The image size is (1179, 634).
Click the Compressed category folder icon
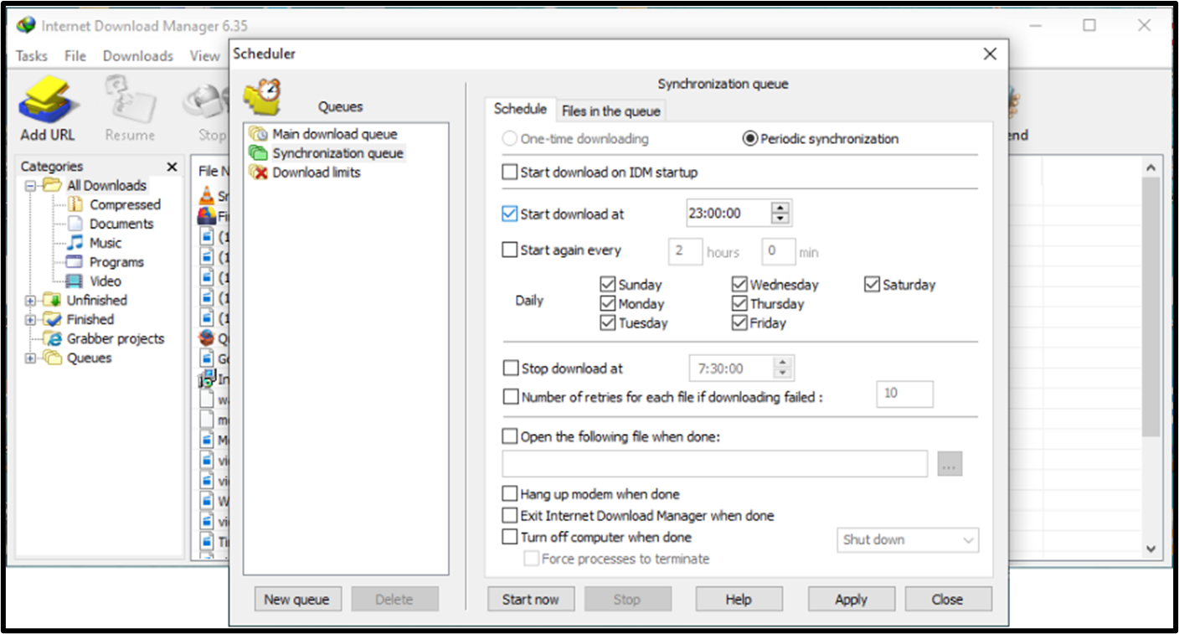click(x=75, y=204)
